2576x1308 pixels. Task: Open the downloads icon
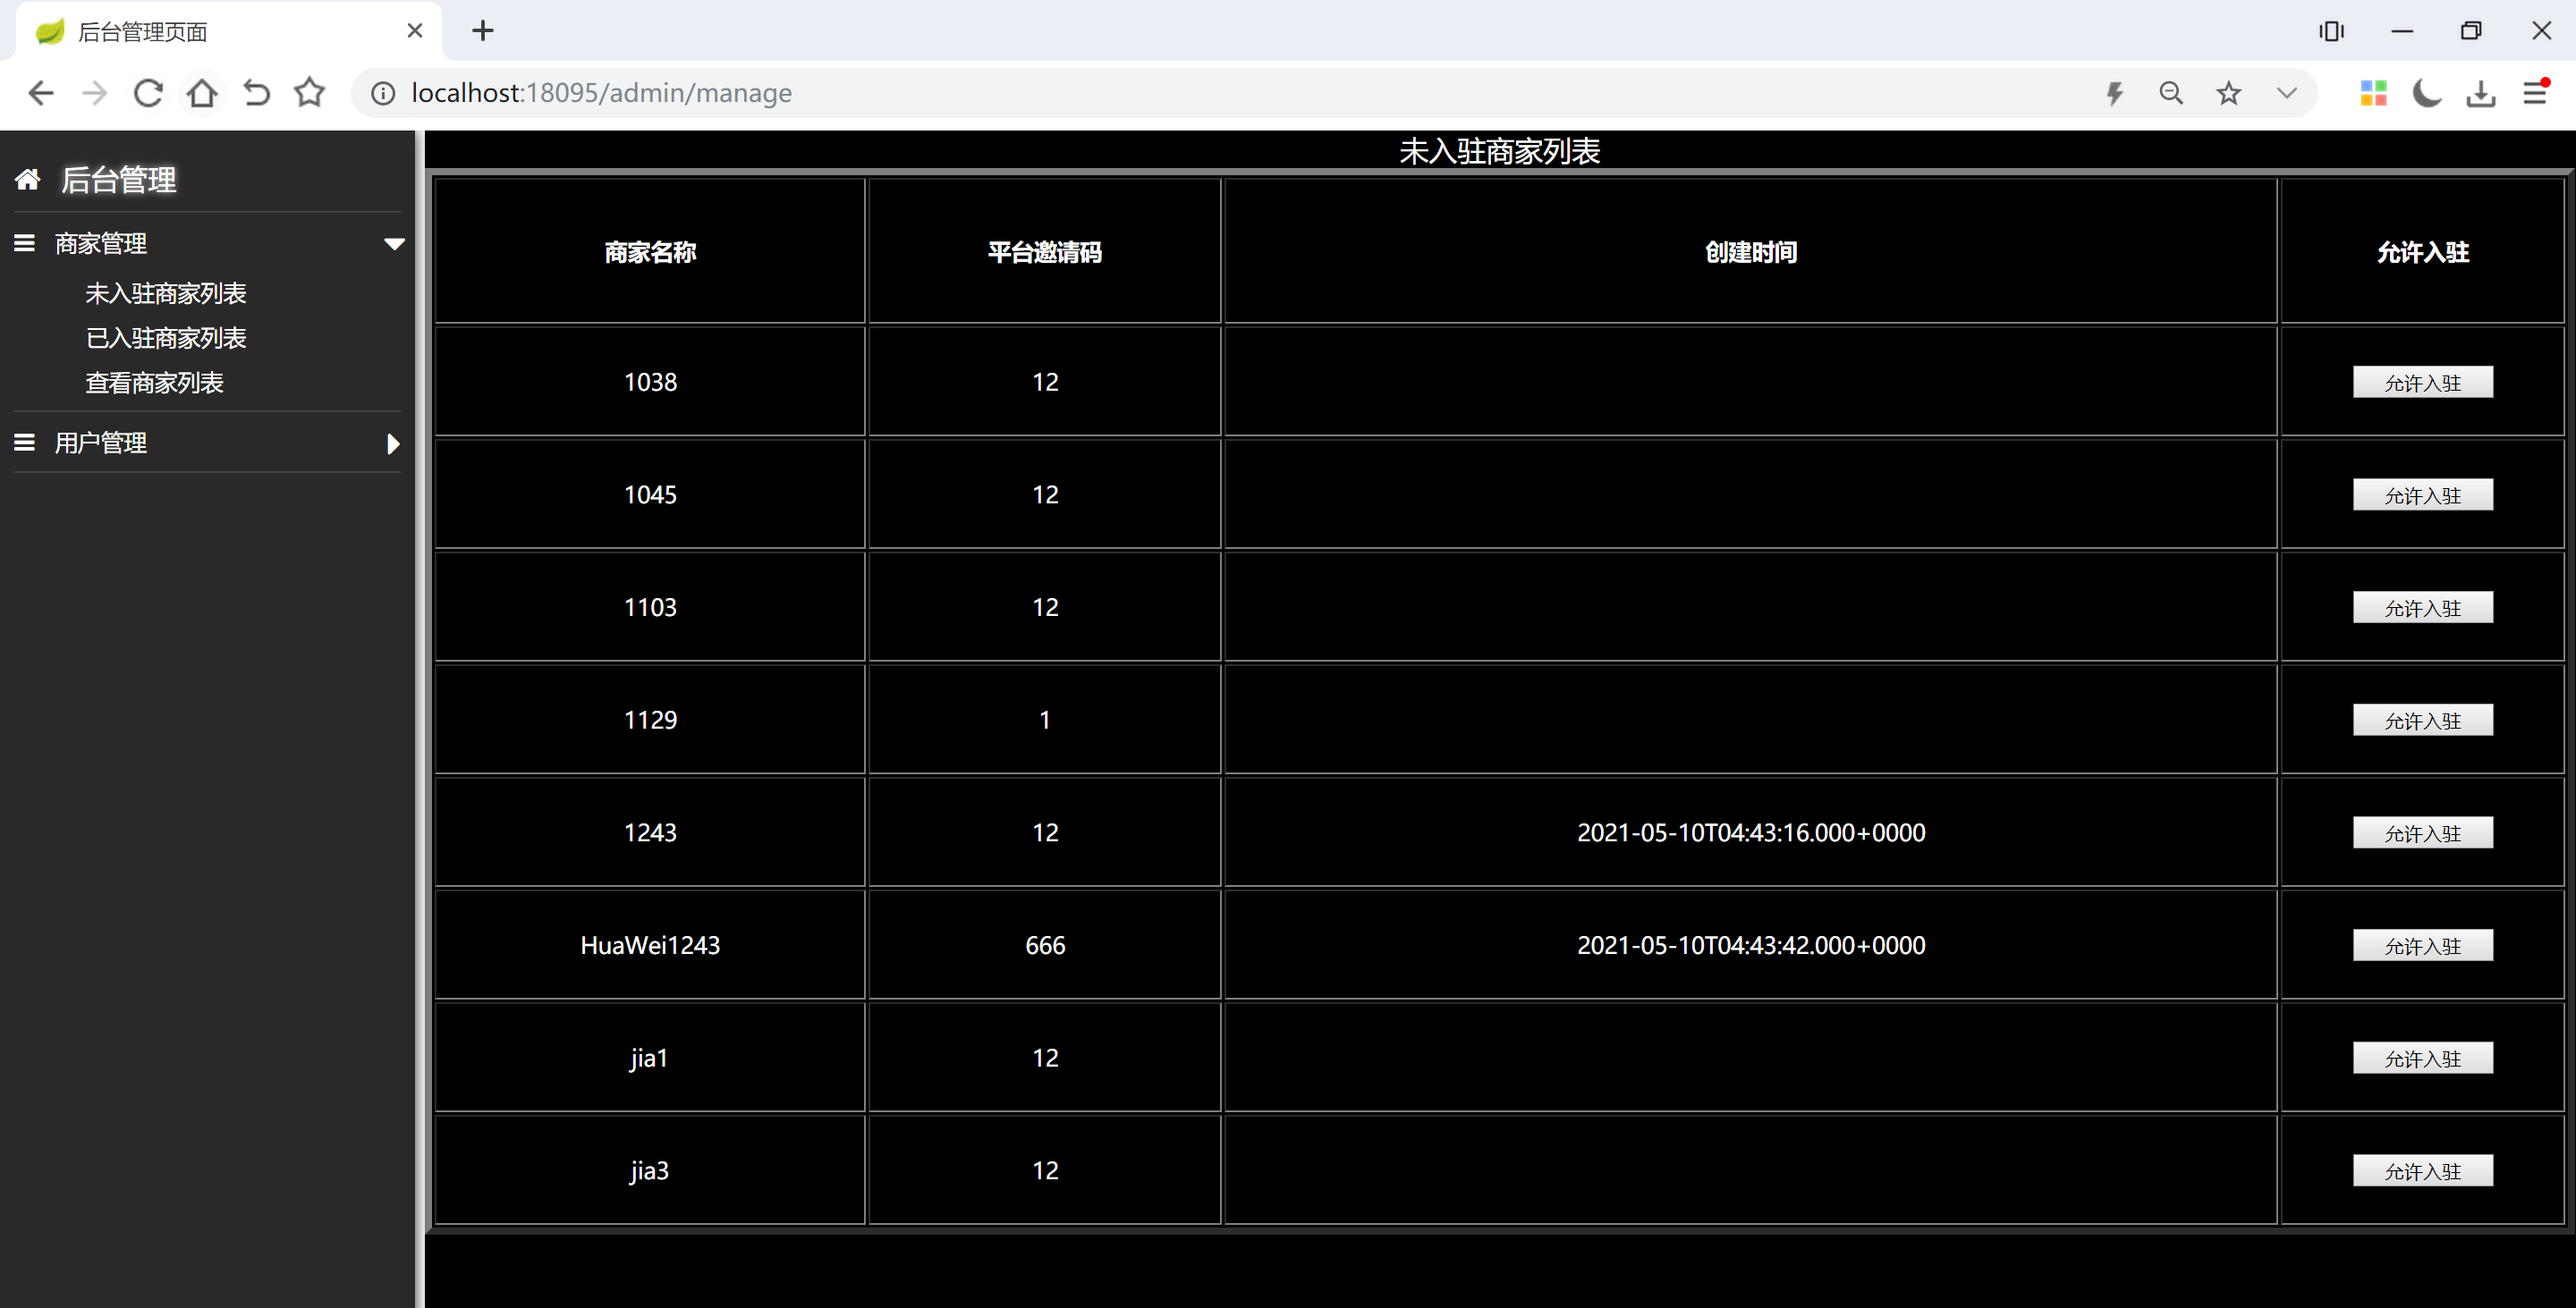pyautogui.click(x=2481, y=93)
